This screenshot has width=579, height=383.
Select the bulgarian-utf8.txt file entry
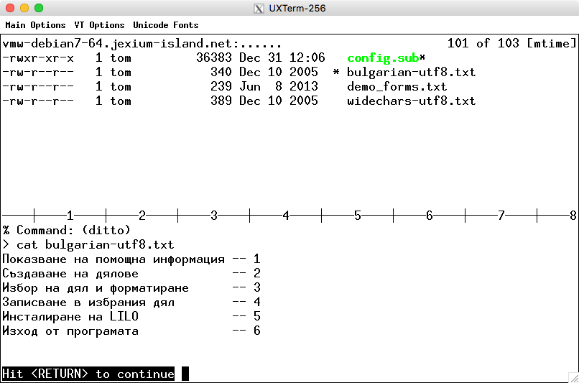coord(411,72)
